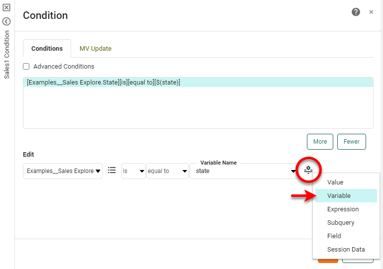Click the X box icon atop sidebar

(x=6, y=8)
